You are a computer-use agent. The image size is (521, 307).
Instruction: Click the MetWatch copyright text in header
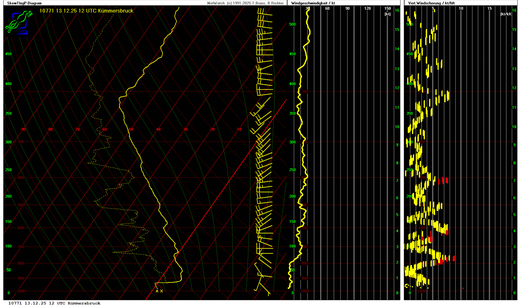point(246,3)
